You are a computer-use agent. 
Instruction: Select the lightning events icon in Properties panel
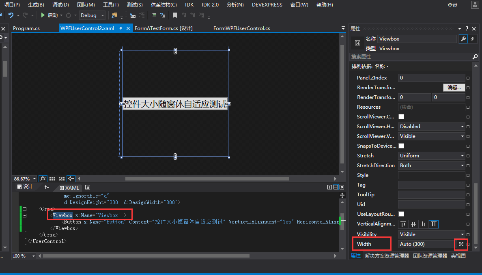click(473, 39)
